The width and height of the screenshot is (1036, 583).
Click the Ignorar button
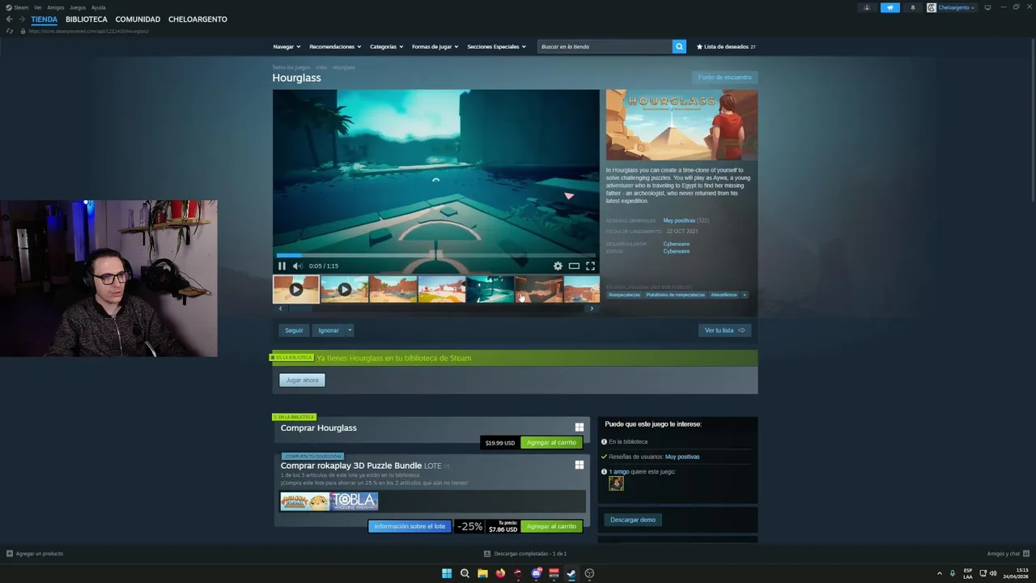point(329,330)
